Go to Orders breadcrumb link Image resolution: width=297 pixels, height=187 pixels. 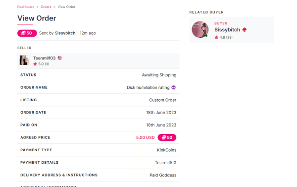tap(46, 7)
